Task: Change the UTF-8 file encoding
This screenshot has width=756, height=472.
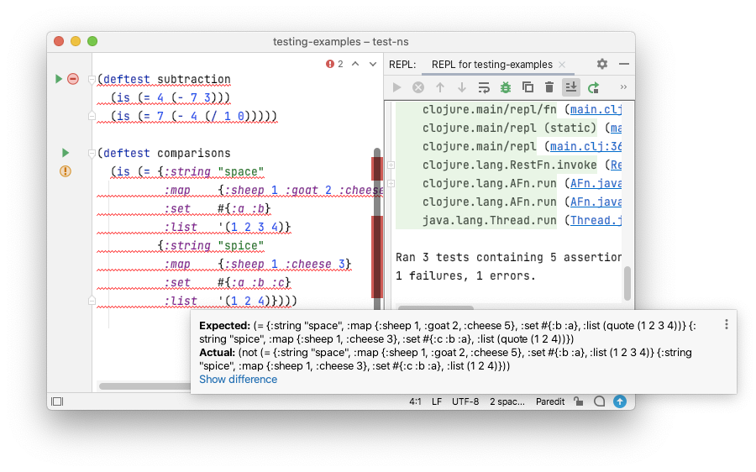Action: [465, 401]
